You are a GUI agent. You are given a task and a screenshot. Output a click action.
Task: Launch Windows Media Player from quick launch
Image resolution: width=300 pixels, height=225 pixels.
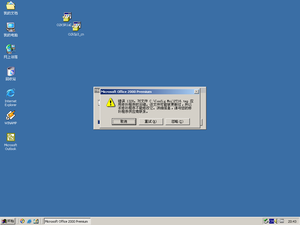[22, 221]
